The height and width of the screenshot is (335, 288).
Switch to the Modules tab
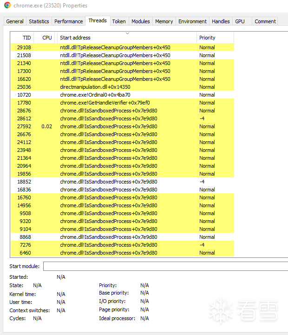[x=141, y=21]
